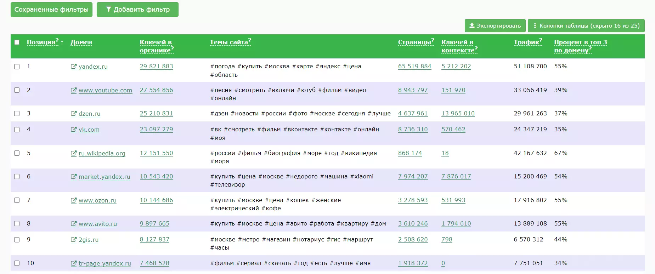Select traffic value 6 570 312
Screen dimensions: 655x274
click(x=528, y=239)
